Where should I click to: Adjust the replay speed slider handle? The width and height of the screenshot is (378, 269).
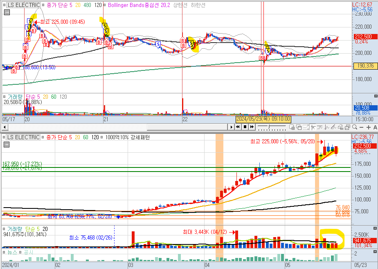269,127
